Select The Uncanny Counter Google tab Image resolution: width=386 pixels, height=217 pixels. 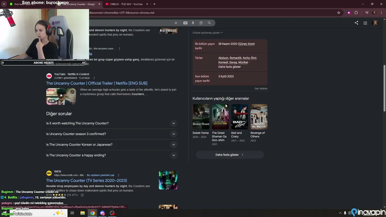[x=78, y=4]
